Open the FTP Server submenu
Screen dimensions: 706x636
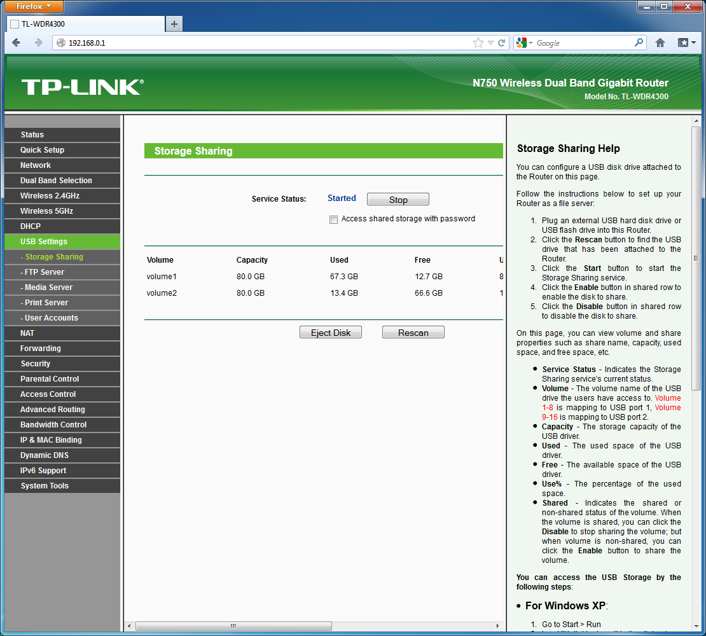(62, 272)
